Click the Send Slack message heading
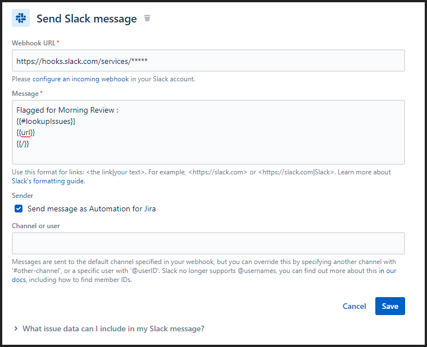Image resolution: width=427 pixels, height=347 pixels. pyautogui.click(x=87, y=18)
